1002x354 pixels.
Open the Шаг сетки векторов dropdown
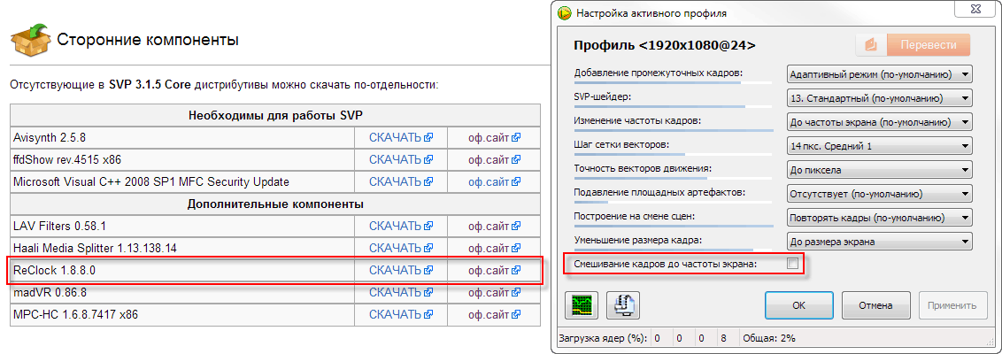pos(879,145)
